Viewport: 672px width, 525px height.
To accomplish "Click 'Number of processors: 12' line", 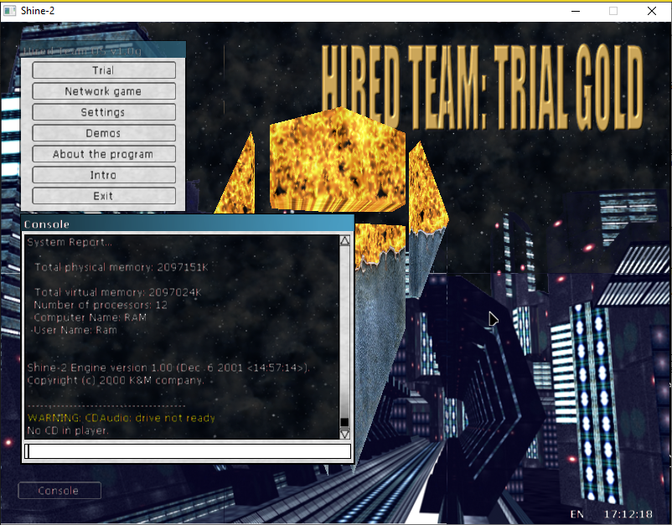I will (x=101, y=305).
